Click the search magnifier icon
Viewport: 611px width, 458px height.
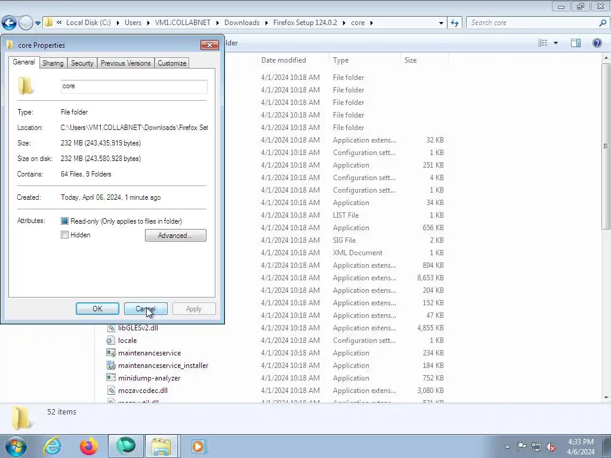[603, 23]
